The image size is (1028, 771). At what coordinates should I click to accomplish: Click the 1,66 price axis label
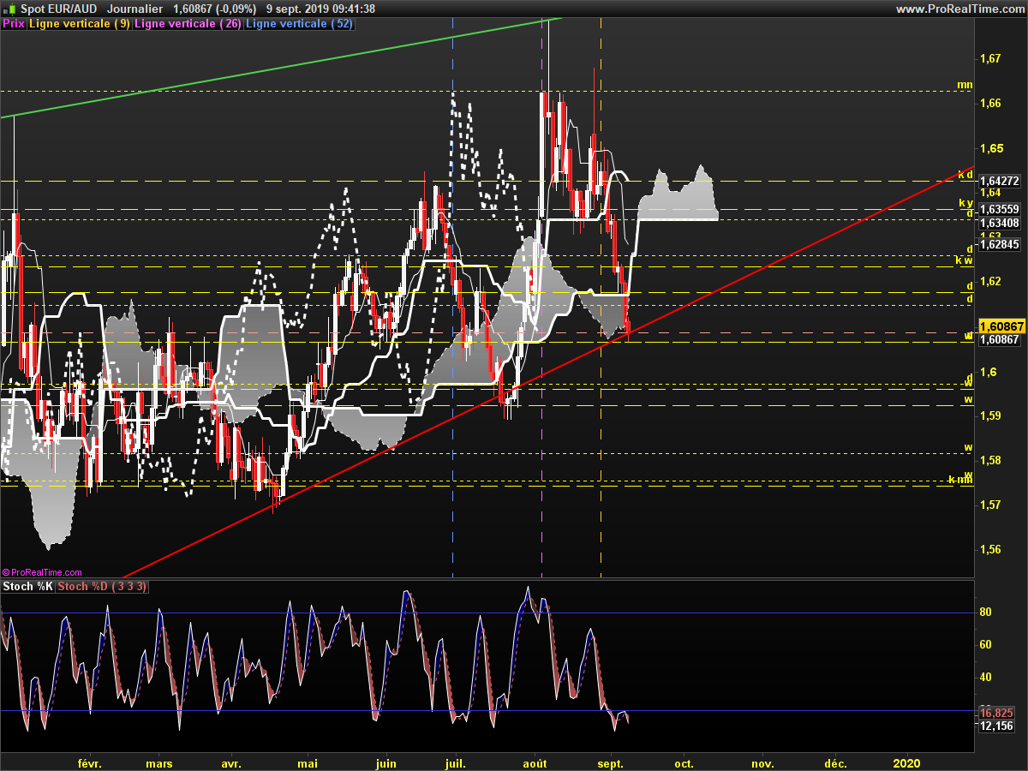(990, 104)
